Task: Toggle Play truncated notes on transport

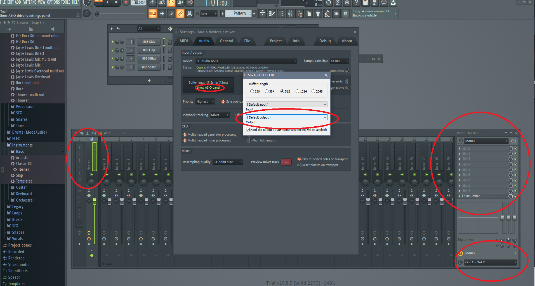Action: (299, 159)
